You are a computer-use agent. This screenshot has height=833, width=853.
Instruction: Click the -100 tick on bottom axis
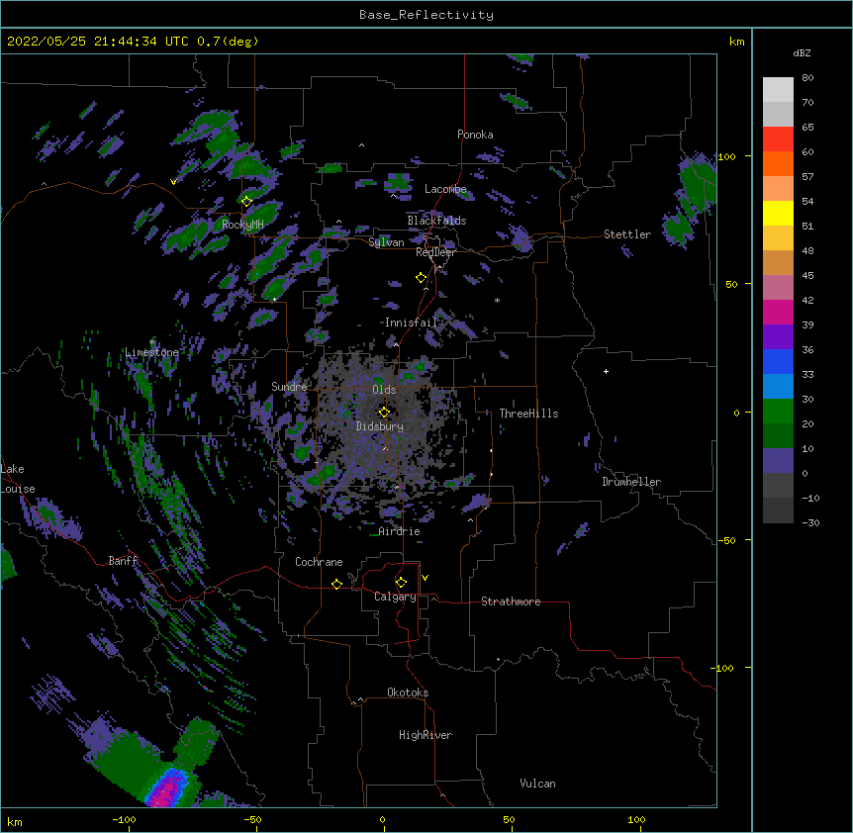124,819
